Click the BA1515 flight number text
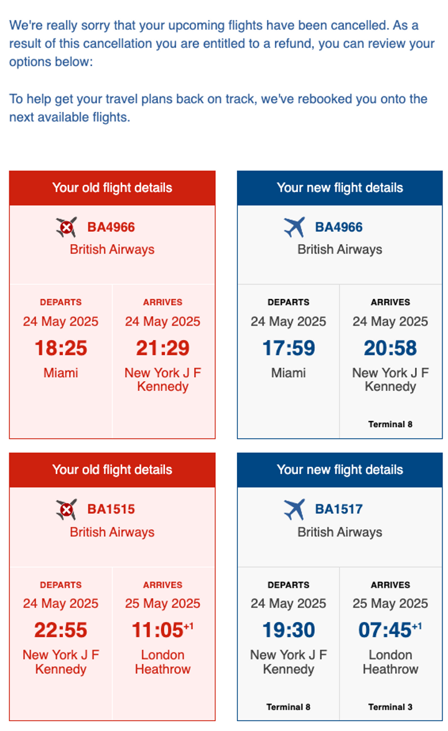Image resolution: width=448 pixels, height=731 pixels. [x=111, y=509]
